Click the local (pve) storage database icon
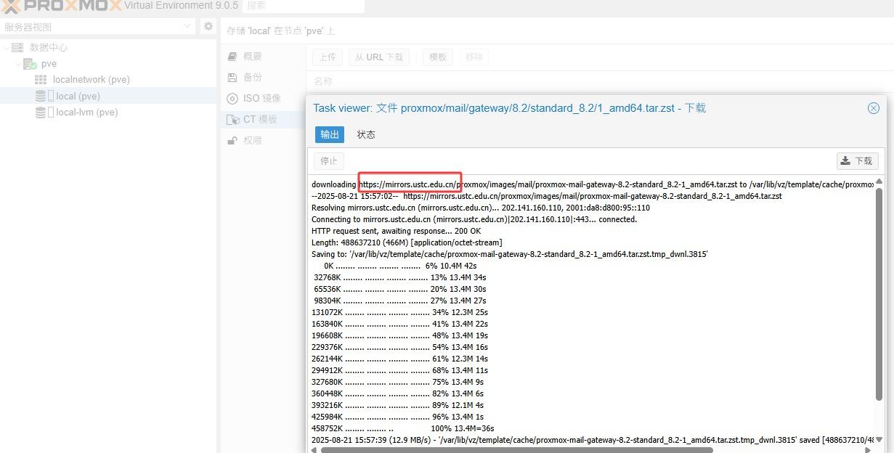Image resolution: width=894 pixels, height=453 pixels. point(41,97)
